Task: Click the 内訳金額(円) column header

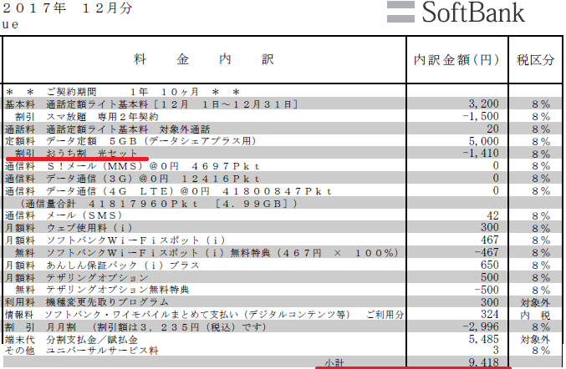Action: (457, 59)
